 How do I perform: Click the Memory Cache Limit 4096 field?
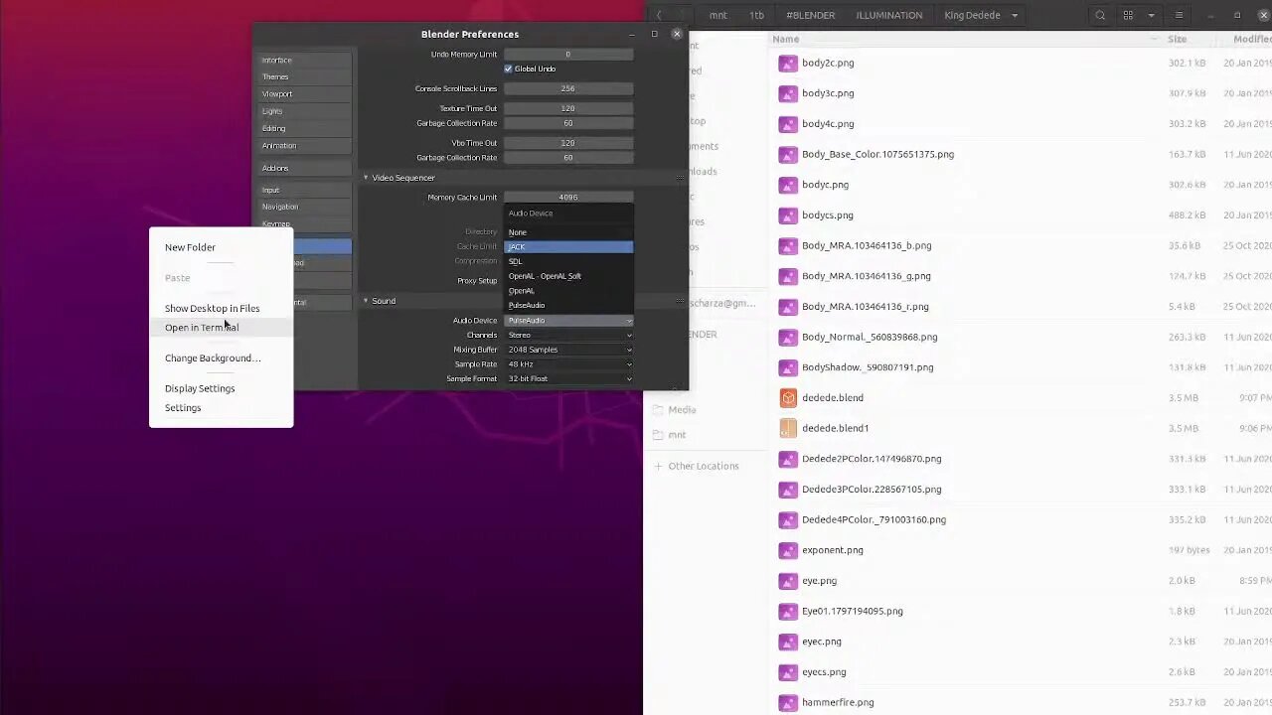click(x=568, y=198)
